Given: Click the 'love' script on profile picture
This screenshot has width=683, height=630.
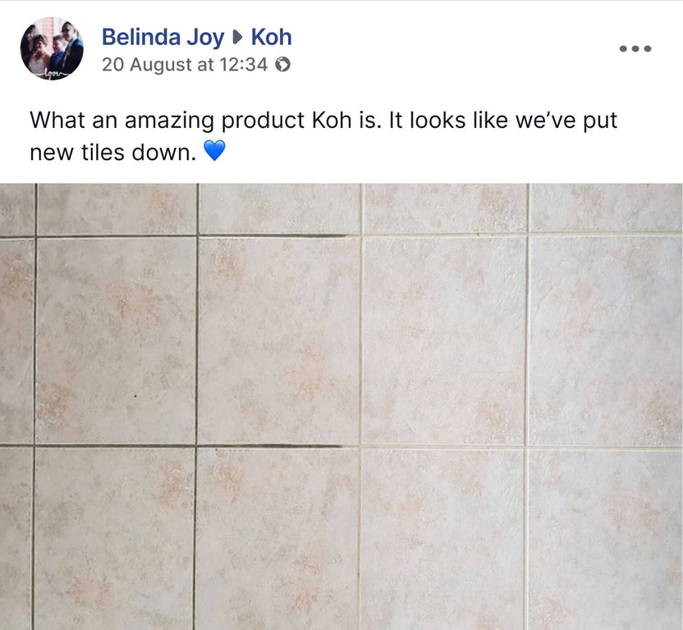Looking at the screenshot, I should point(53,75).
